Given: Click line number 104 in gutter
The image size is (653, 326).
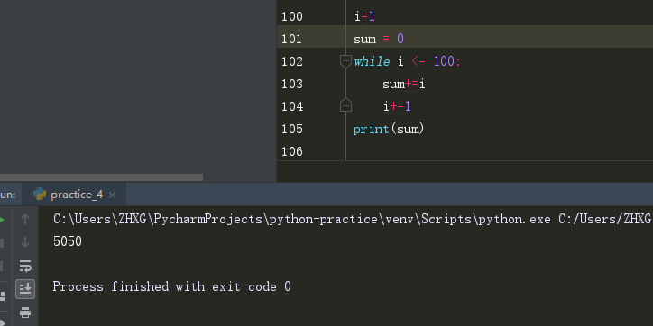Looking at the screenshot, I should (x=292, y=106).
